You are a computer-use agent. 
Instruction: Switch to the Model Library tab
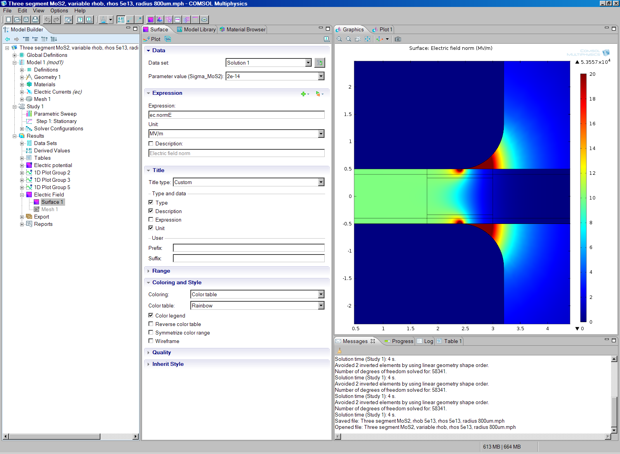click(196, 29)
